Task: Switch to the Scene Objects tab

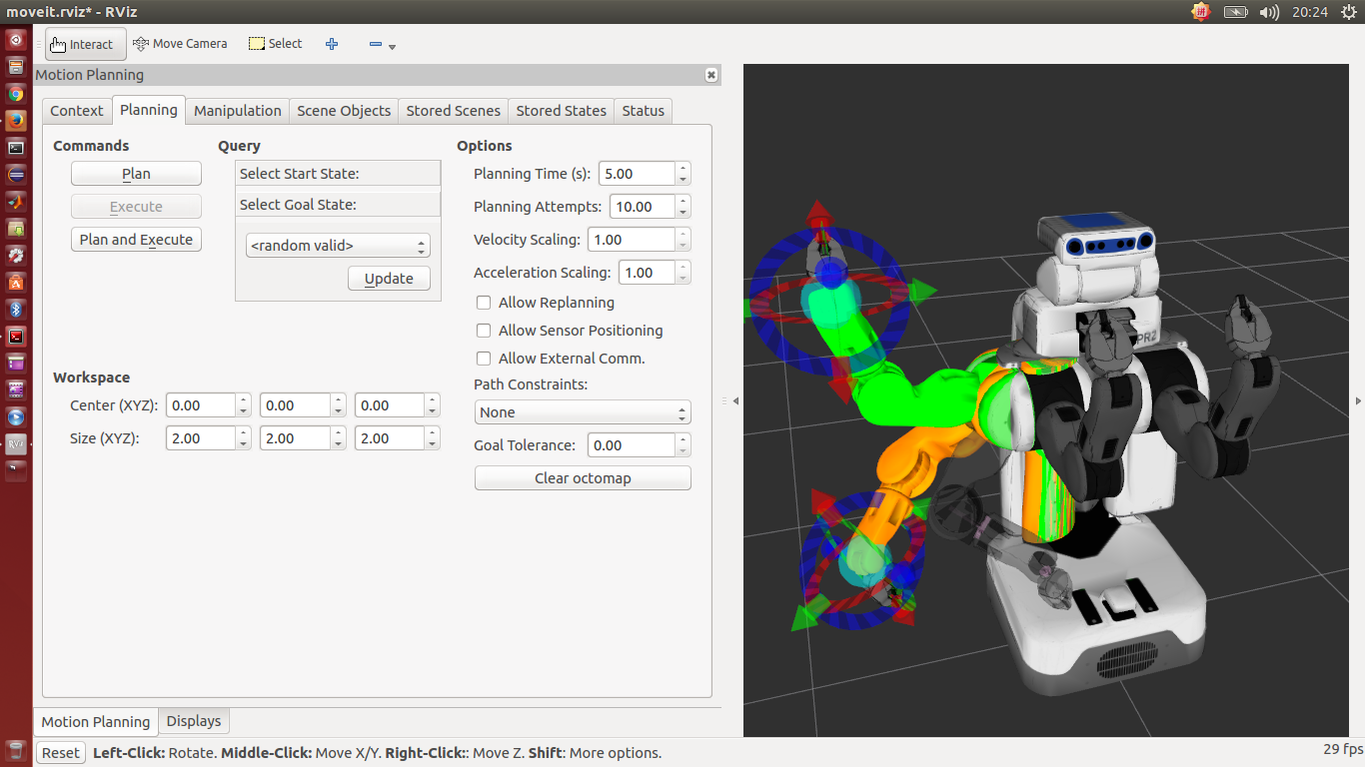Action: point(344,111)
